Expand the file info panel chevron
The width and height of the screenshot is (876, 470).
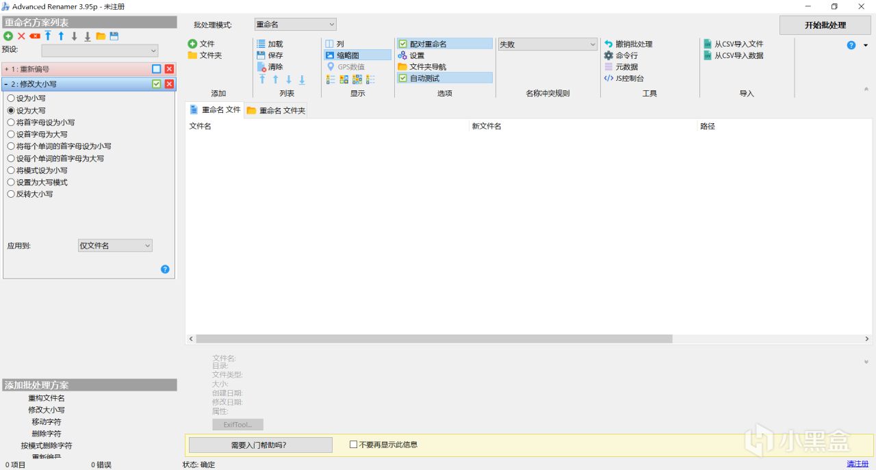866,361
